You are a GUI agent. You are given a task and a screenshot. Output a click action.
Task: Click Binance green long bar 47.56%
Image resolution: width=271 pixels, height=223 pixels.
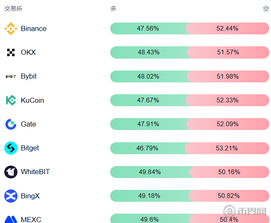tap(148, 28)
